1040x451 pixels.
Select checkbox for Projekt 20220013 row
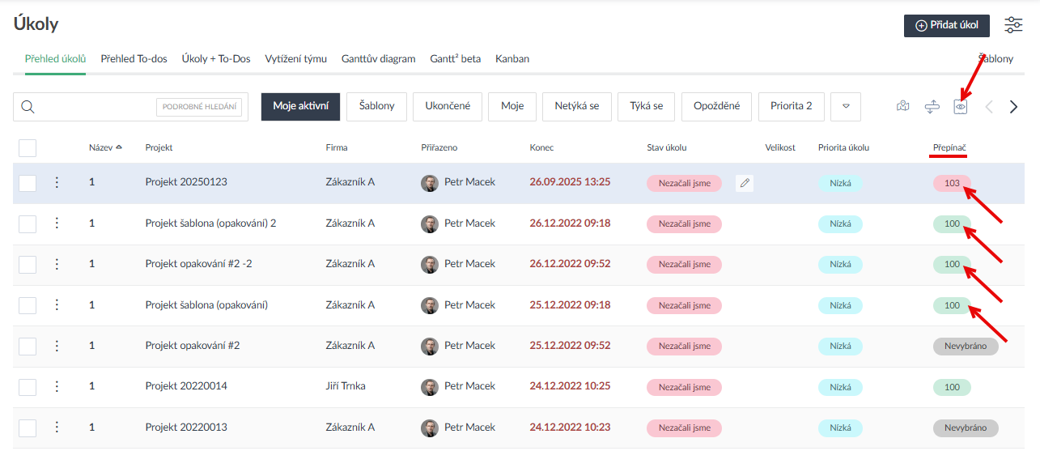point(28,428)
